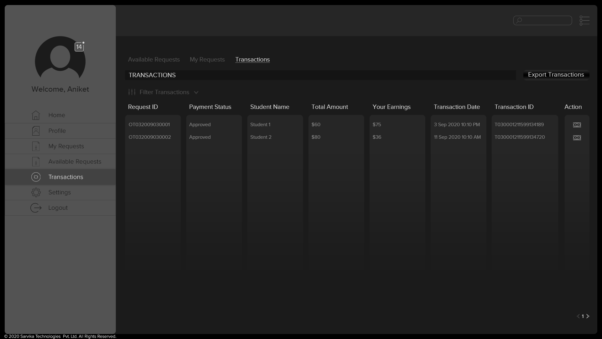Click date 11 Sep 2020 10:10 AM
This screenshot has width=602, height=339.
click(x=457, y=137)
